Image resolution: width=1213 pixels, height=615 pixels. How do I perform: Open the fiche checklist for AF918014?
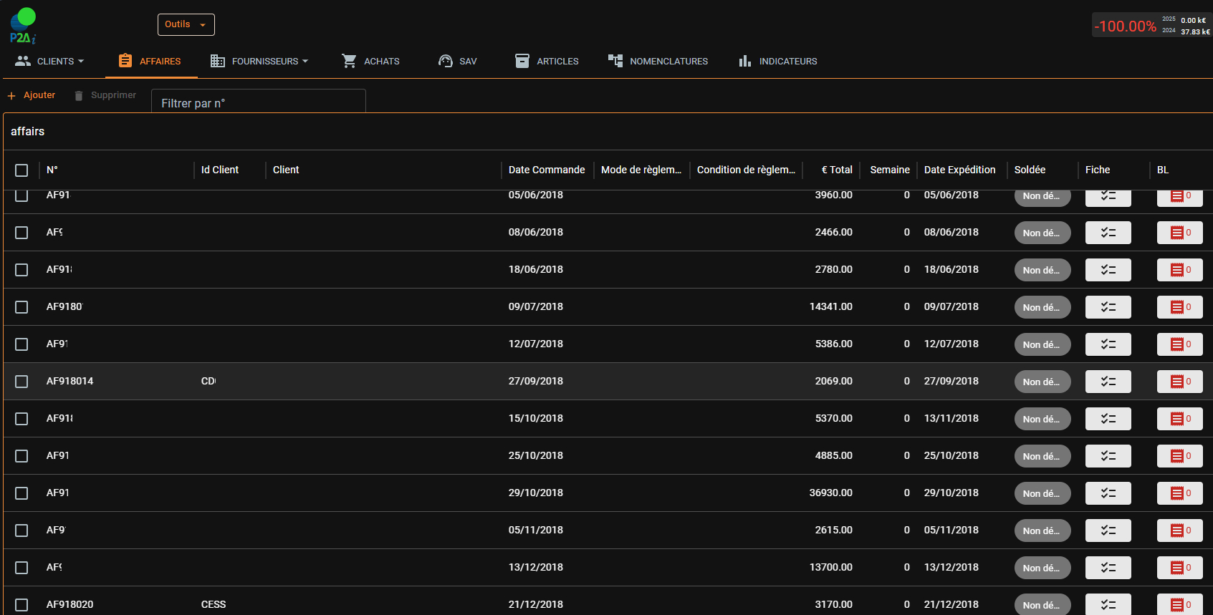[1108, 382]
